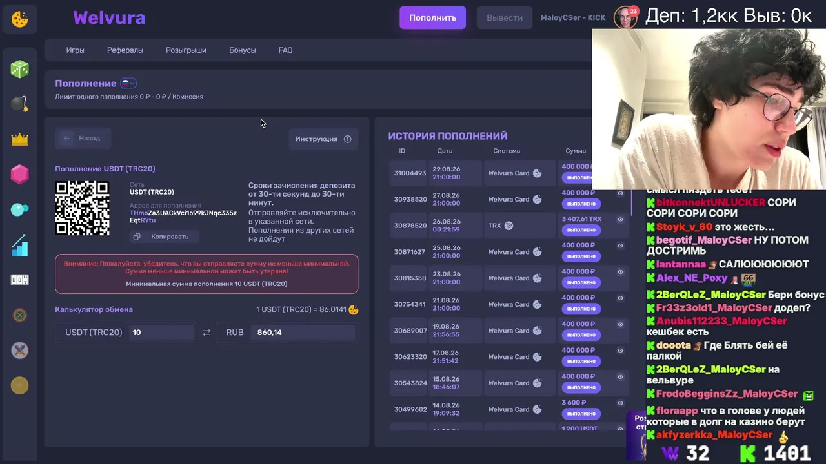
Task: Copy the address with Копировать button
Action: point(164,237)
